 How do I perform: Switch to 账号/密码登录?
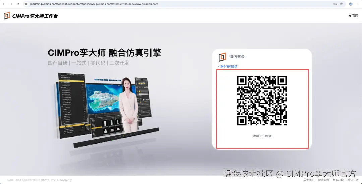click(227, 66)
